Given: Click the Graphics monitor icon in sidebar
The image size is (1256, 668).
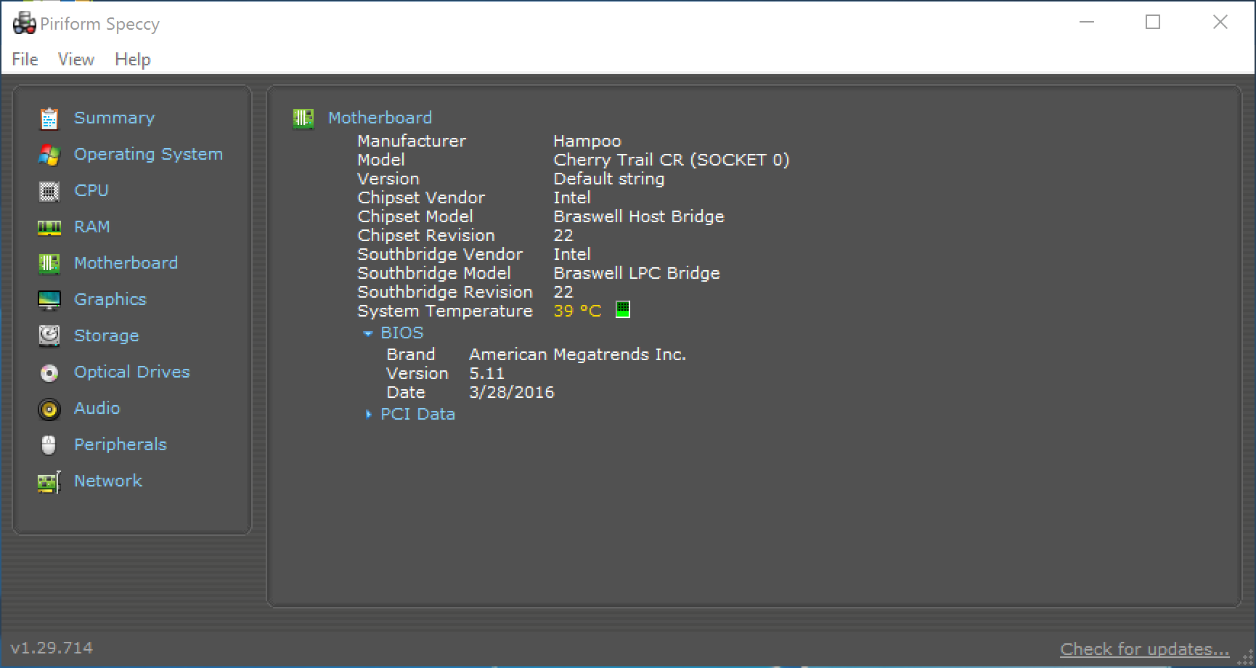Looking at the screenshot, I should tap(49, 300).
